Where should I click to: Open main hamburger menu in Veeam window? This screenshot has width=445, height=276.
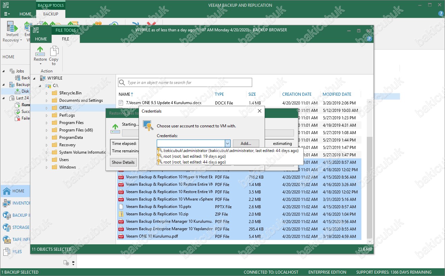pos(7,14)
